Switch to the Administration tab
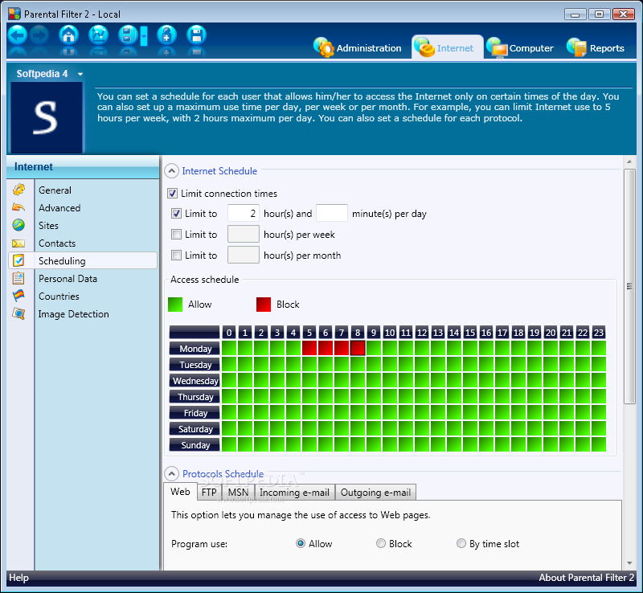This screenshot has width=643, height=593. (x=358, y=47)
